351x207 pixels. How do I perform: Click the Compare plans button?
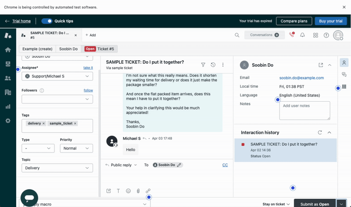[x=294, y=21]
